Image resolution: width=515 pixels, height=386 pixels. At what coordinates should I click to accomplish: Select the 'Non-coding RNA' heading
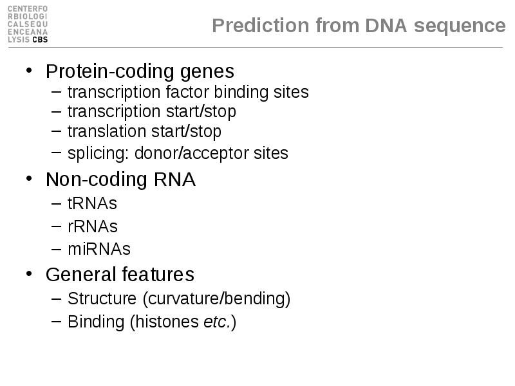[120, 179]
